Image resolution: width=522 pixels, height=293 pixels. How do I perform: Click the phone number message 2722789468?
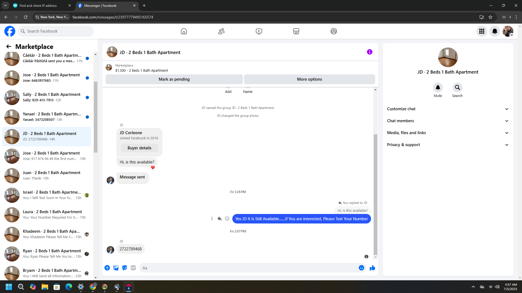pyautogui.click(x=131, y=249)
